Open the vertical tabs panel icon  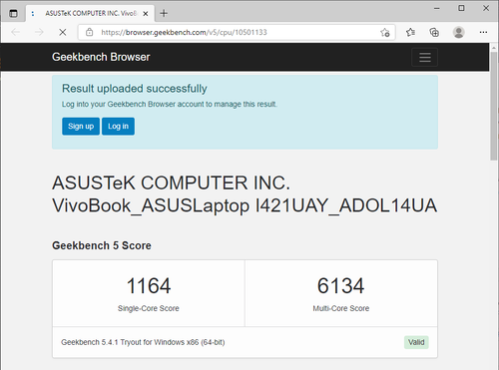click(x=13, y=14)
